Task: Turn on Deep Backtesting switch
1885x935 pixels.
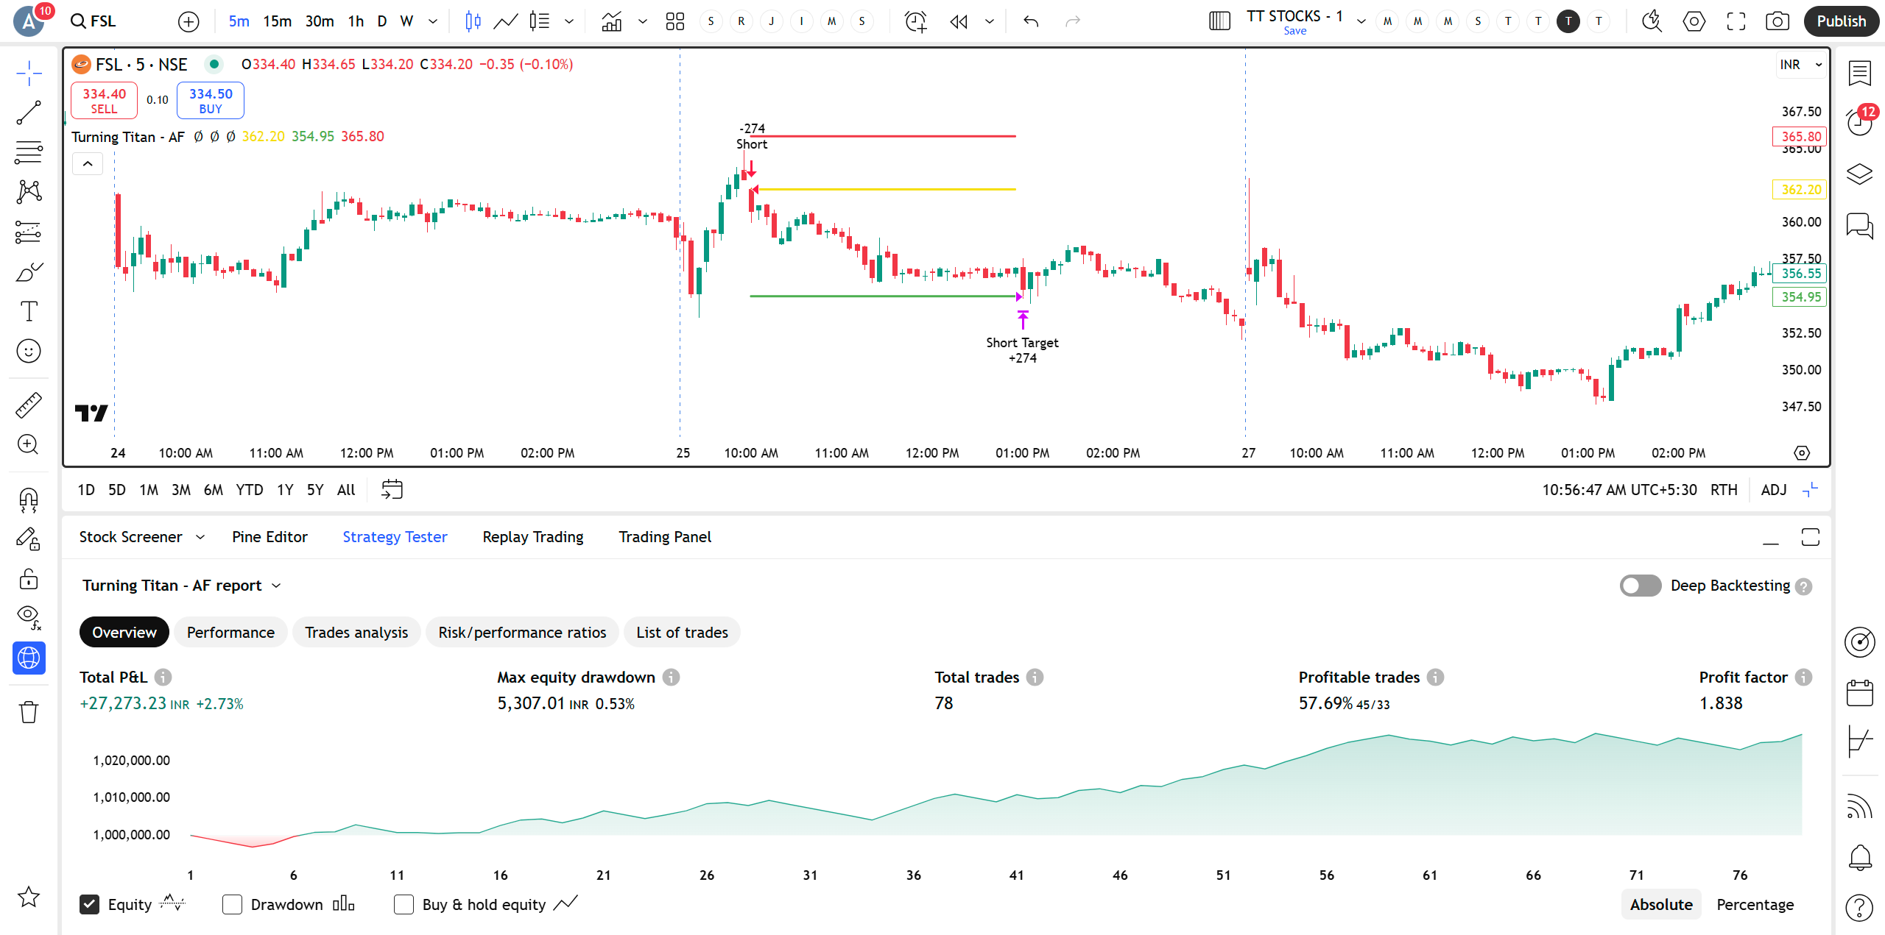Action: click(1640, 586)
